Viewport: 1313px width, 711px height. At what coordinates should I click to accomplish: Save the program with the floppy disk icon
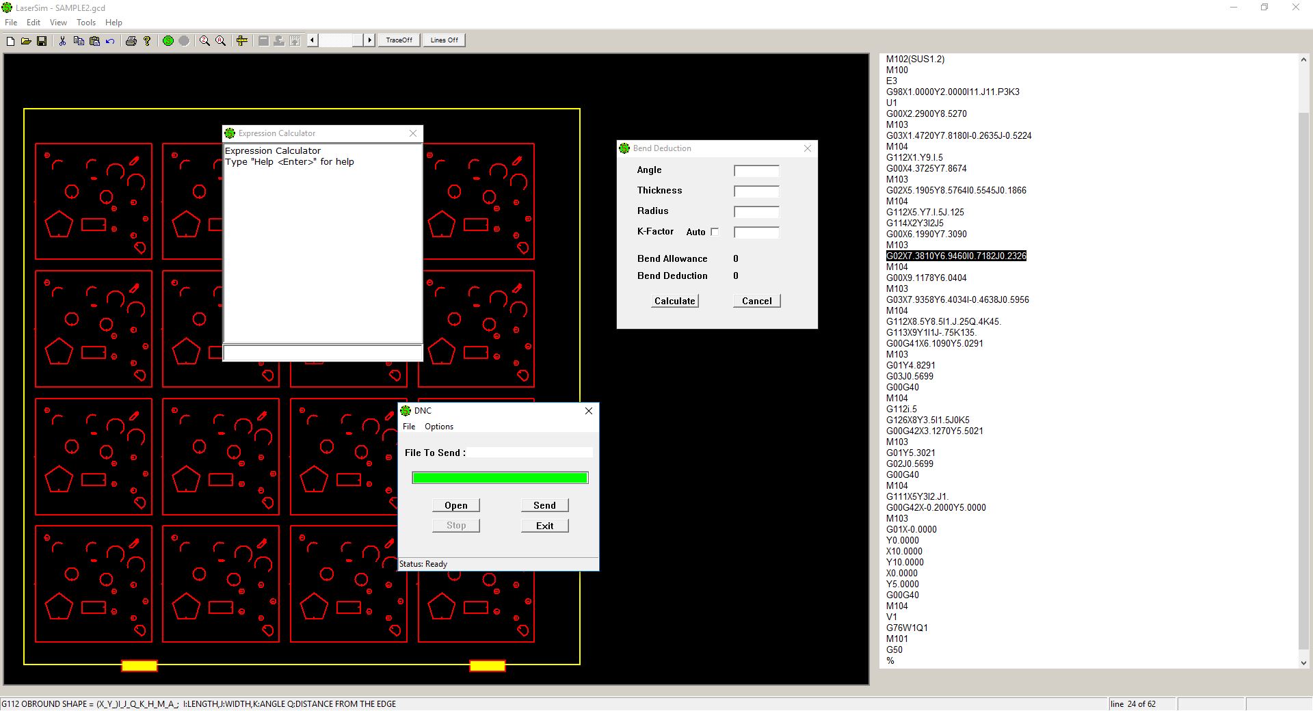pos(42,41)
